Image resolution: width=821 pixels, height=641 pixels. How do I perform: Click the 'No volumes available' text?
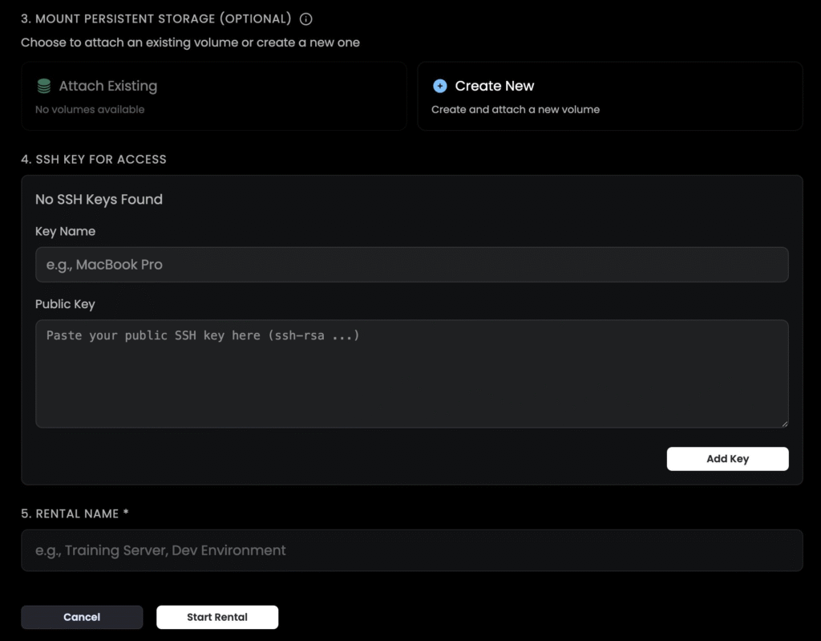90,109
